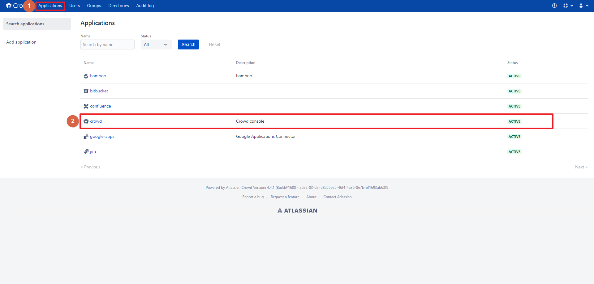
Task: Open the jira application link
Action: pyautogui.click(x=93, y=151)
